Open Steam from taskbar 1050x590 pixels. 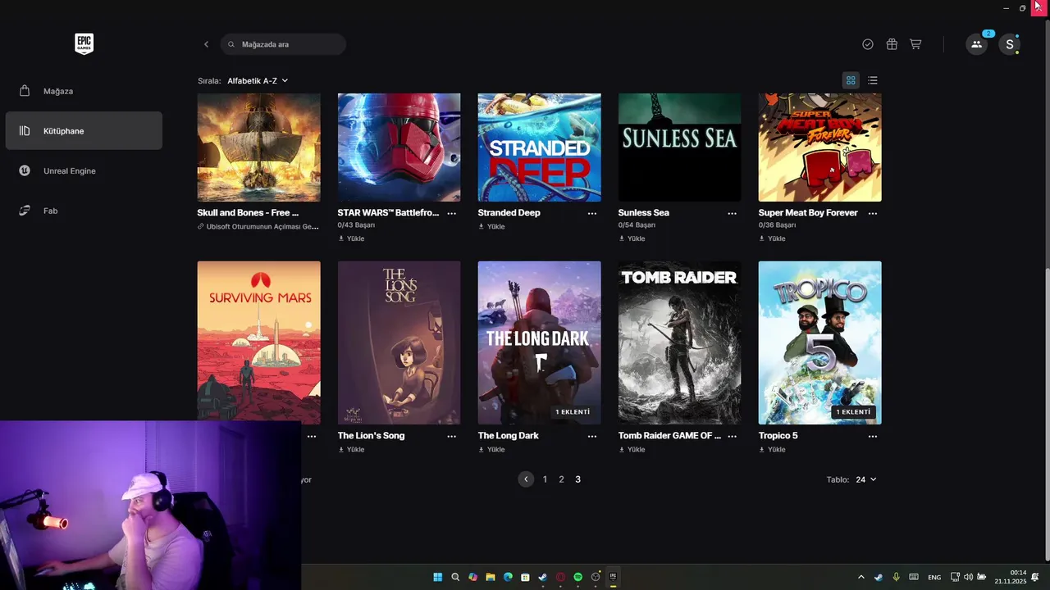(543, 577)
